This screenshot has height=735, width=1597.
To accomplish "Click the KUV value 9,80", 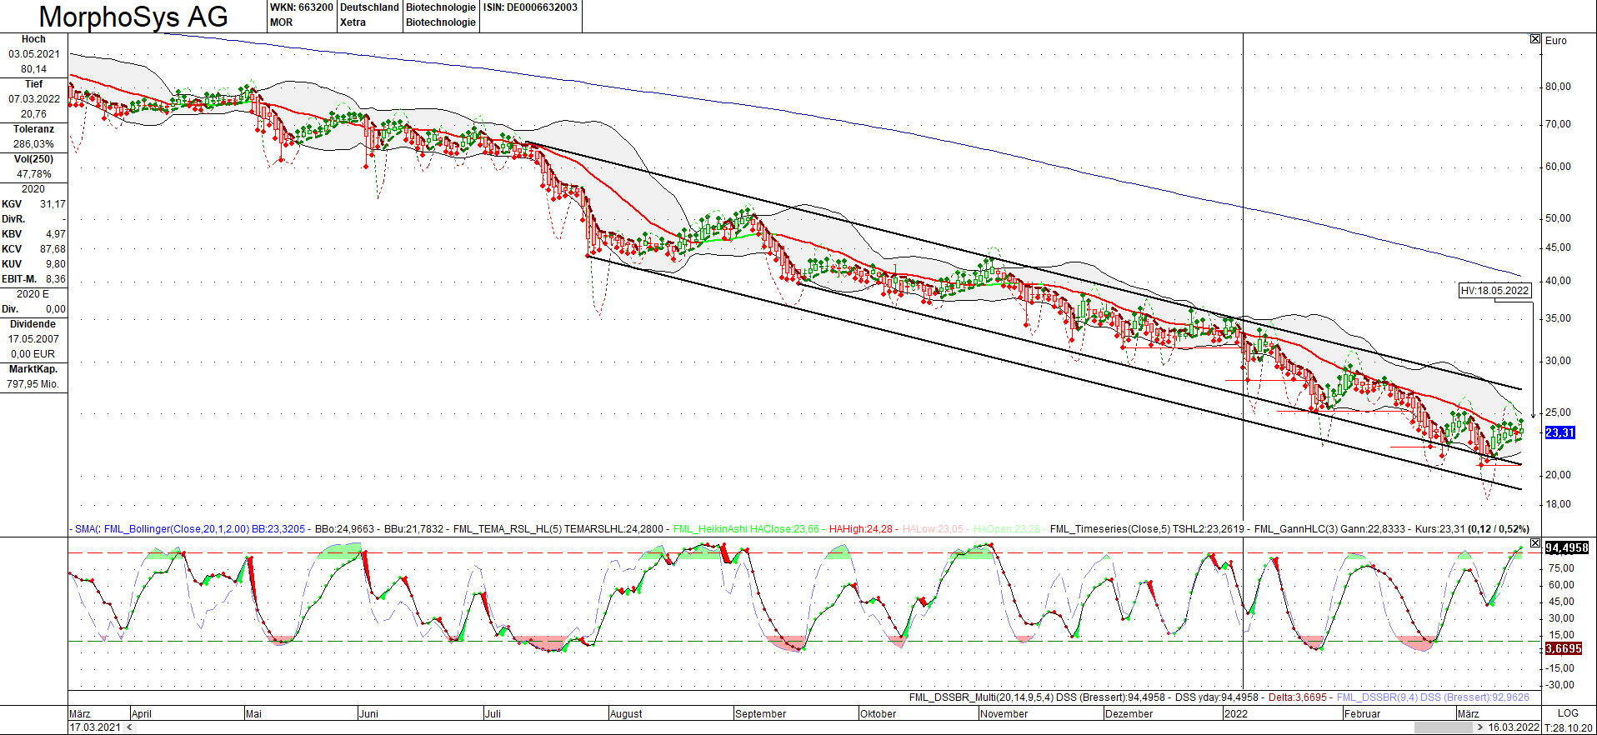I will [x=56, y=264].
